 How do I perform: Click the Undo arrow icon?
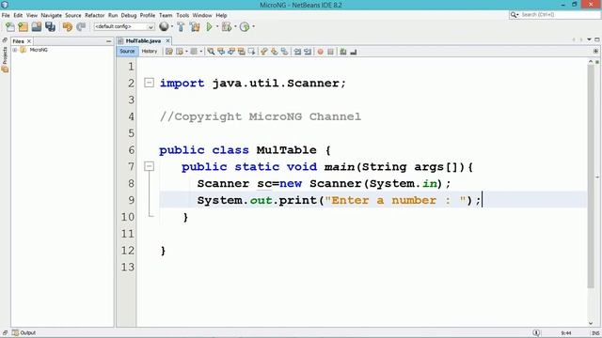pyautogui.click(x=68, y=27)
